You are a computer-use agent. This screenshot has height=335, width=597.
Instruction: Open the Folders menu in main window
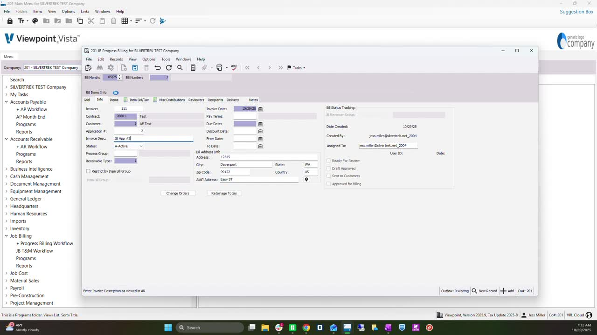[x=21, y=11]
